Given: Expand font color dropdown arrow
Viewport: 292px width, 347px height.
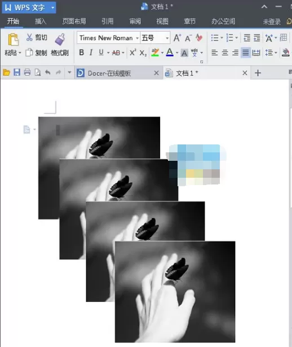Looking at the screenshot, I should (177, 52).
